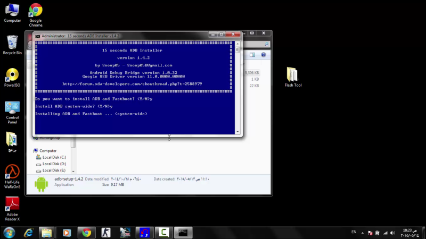
Task: Click the Windows Start button
Action: pos(9,233)
